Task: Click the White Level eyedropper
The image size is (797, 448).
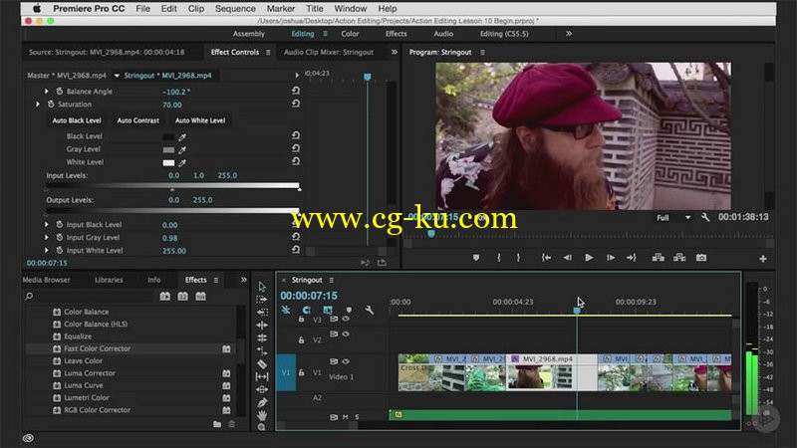Action: point(182,162)
